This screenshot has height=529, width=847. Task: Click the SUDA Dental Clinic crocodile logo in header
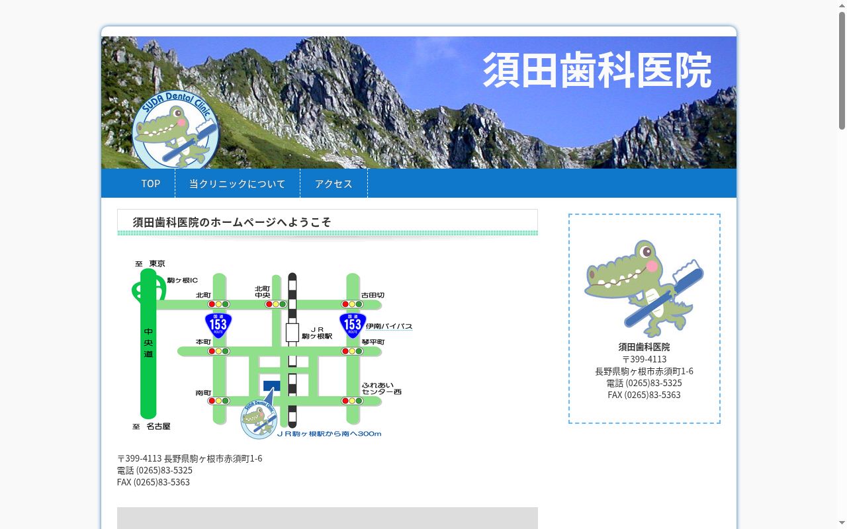175,130
